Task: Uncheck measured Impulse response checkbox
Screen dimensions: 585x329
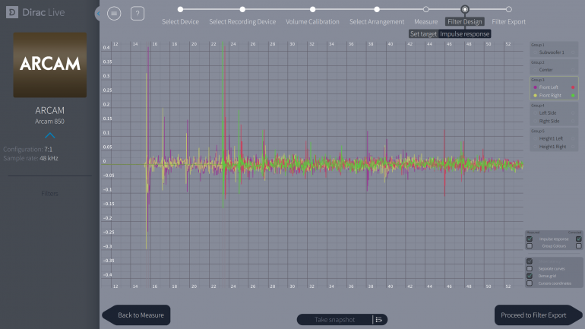Action: tap(530, 239)
